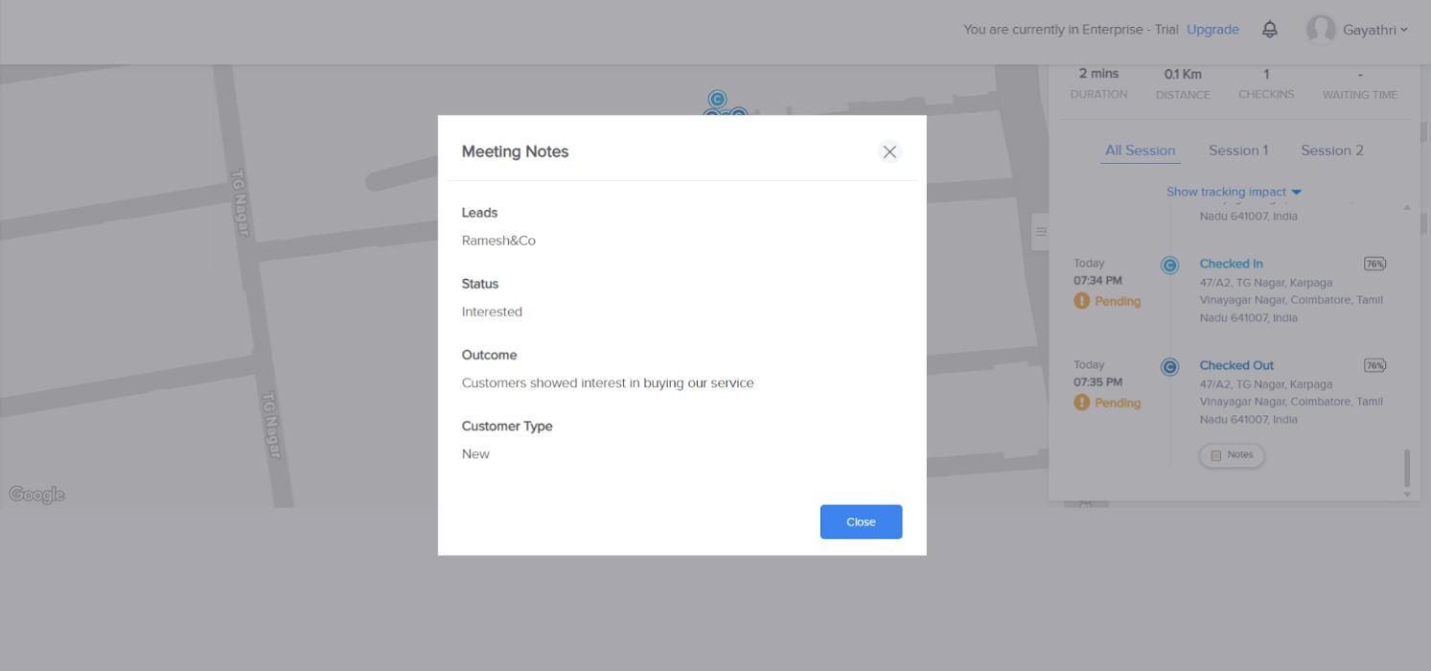The image size is (1431, 671).
Task: Follow the Upgrade link
Action: [x=1212, y=30]
